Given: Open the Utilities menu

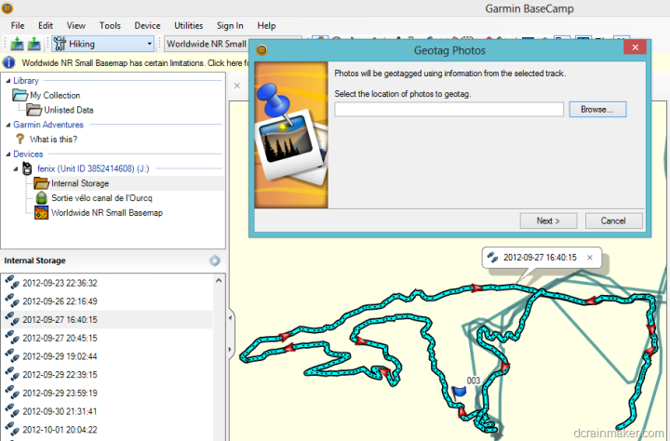Looking at the screenshot, I should click(x=188, y=26).
